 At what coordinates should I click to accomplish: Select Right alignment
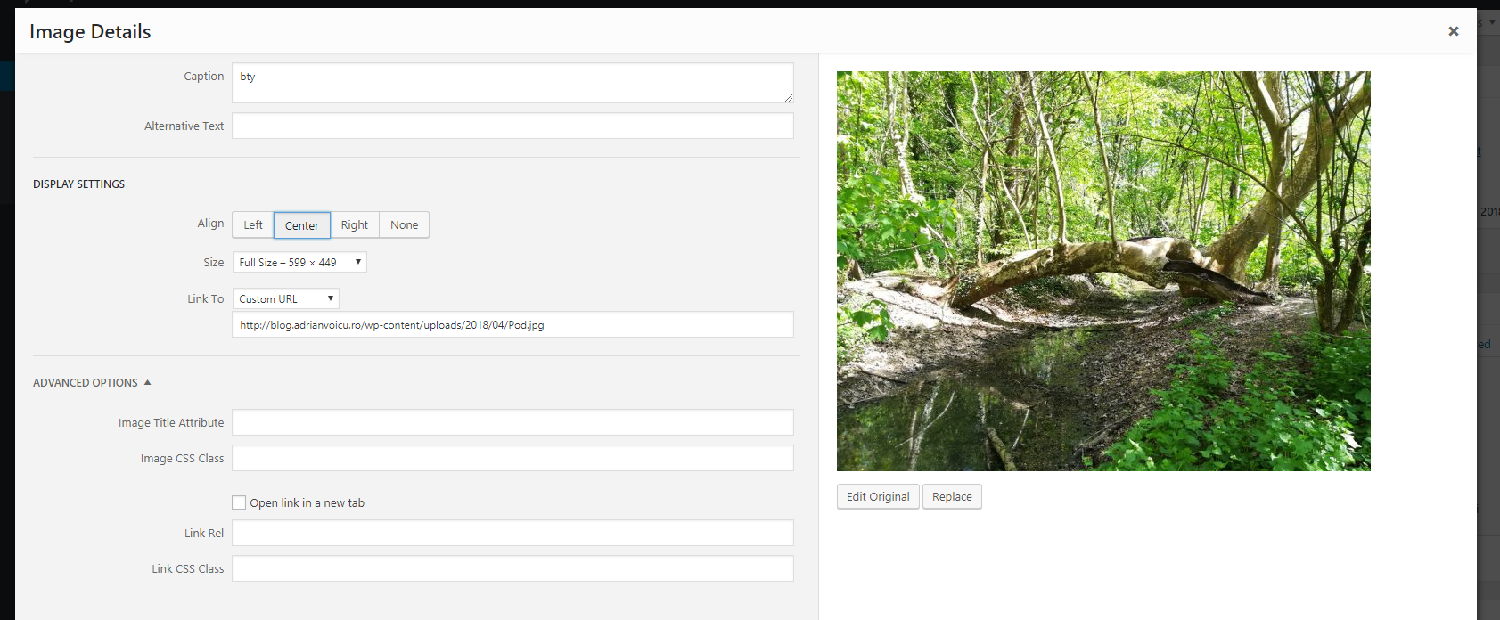[355, 225]
